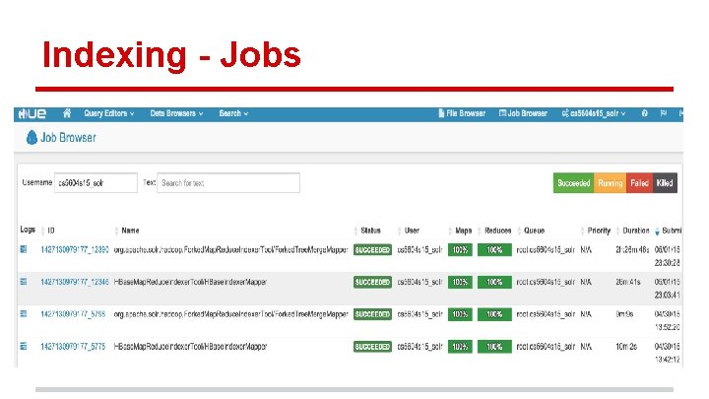Open logs icon for job ending 5775

24,346
